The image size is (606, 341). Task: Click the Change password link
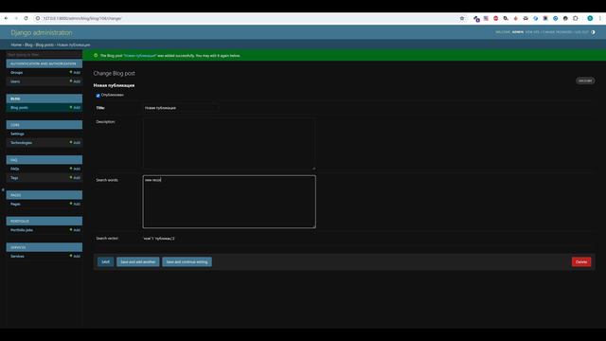click(x=558, y=32)
